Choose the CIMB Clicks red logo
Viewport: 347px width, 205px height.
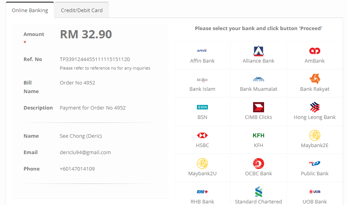[259, 107]
